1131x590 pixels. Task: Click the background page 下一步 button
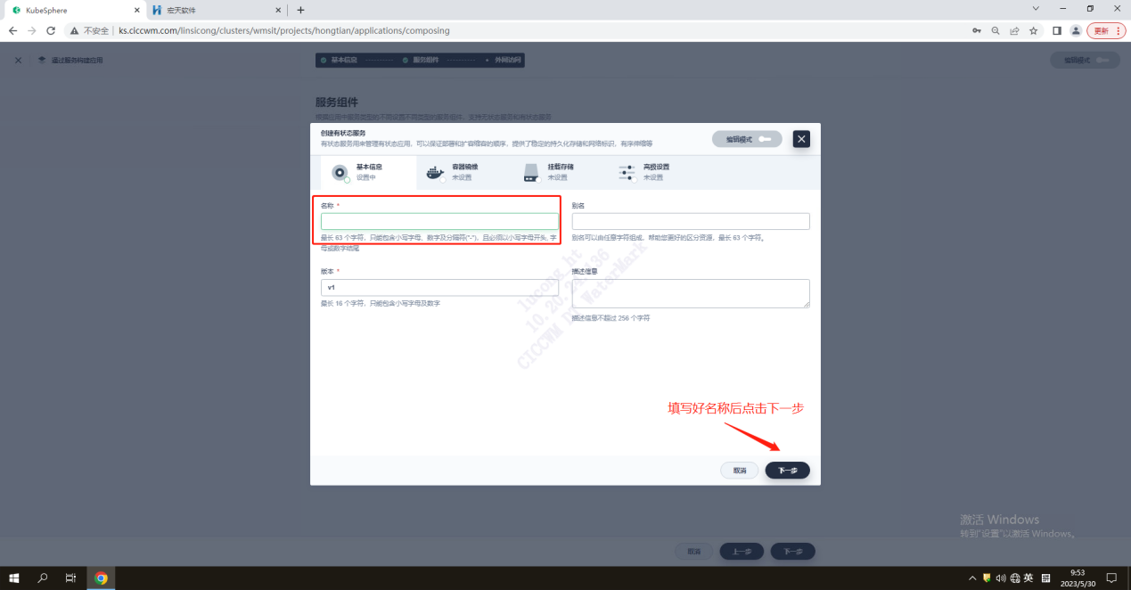pos(793,552)
